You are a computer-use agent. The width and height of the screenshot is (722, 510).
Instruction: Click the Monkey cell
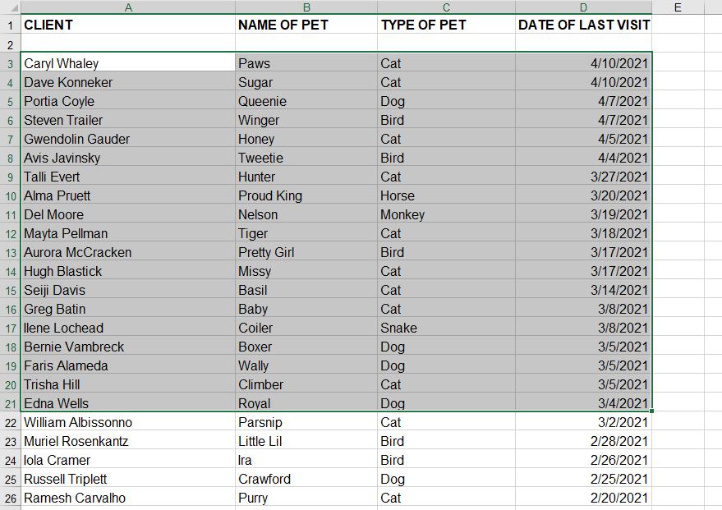pyautogui.click(x=447, y=214)
